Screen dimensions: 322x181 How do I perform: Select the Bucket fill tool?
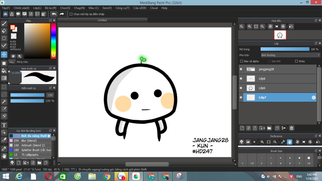click(x=4, y=71)
